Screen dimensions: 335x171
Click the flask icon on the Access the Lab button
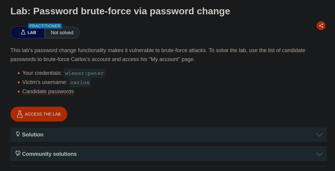pyautogui.click(x=20, y=114)
